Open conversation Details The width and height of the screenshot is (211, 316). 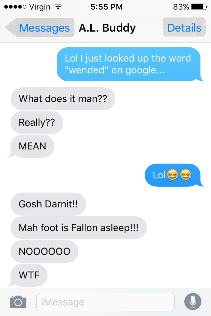pyautogui.click(x=184, y=27)
